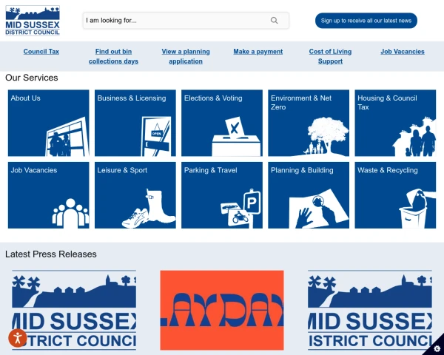
Task: Open the Leisure & Sport tile
Action: click(x=135, y=195)
